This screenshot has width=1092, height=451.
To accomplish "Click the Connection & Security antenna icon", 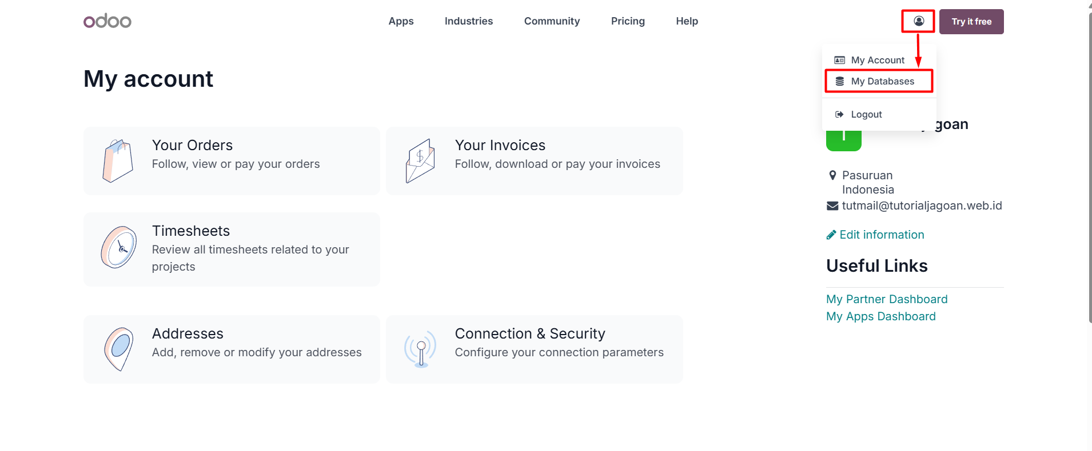I will [x=421, y=349].
